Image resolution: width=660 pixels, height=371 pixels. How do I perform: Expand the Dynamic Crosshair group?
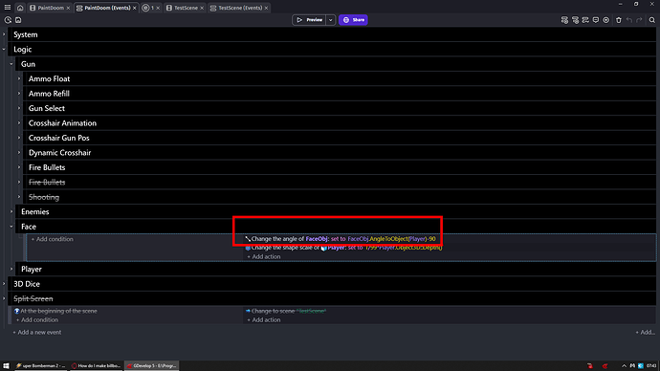(19, 153)
